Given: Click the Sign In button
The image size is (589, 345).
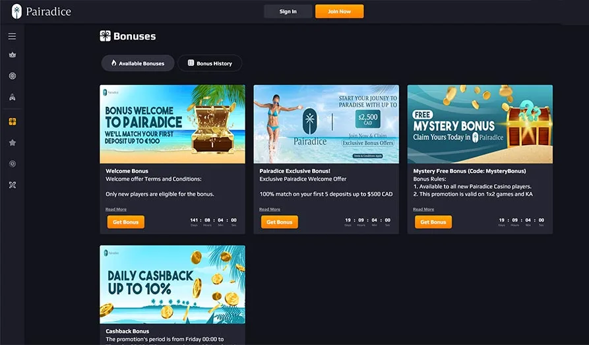Looking at the screenshot, I should [x=288, y=11].
